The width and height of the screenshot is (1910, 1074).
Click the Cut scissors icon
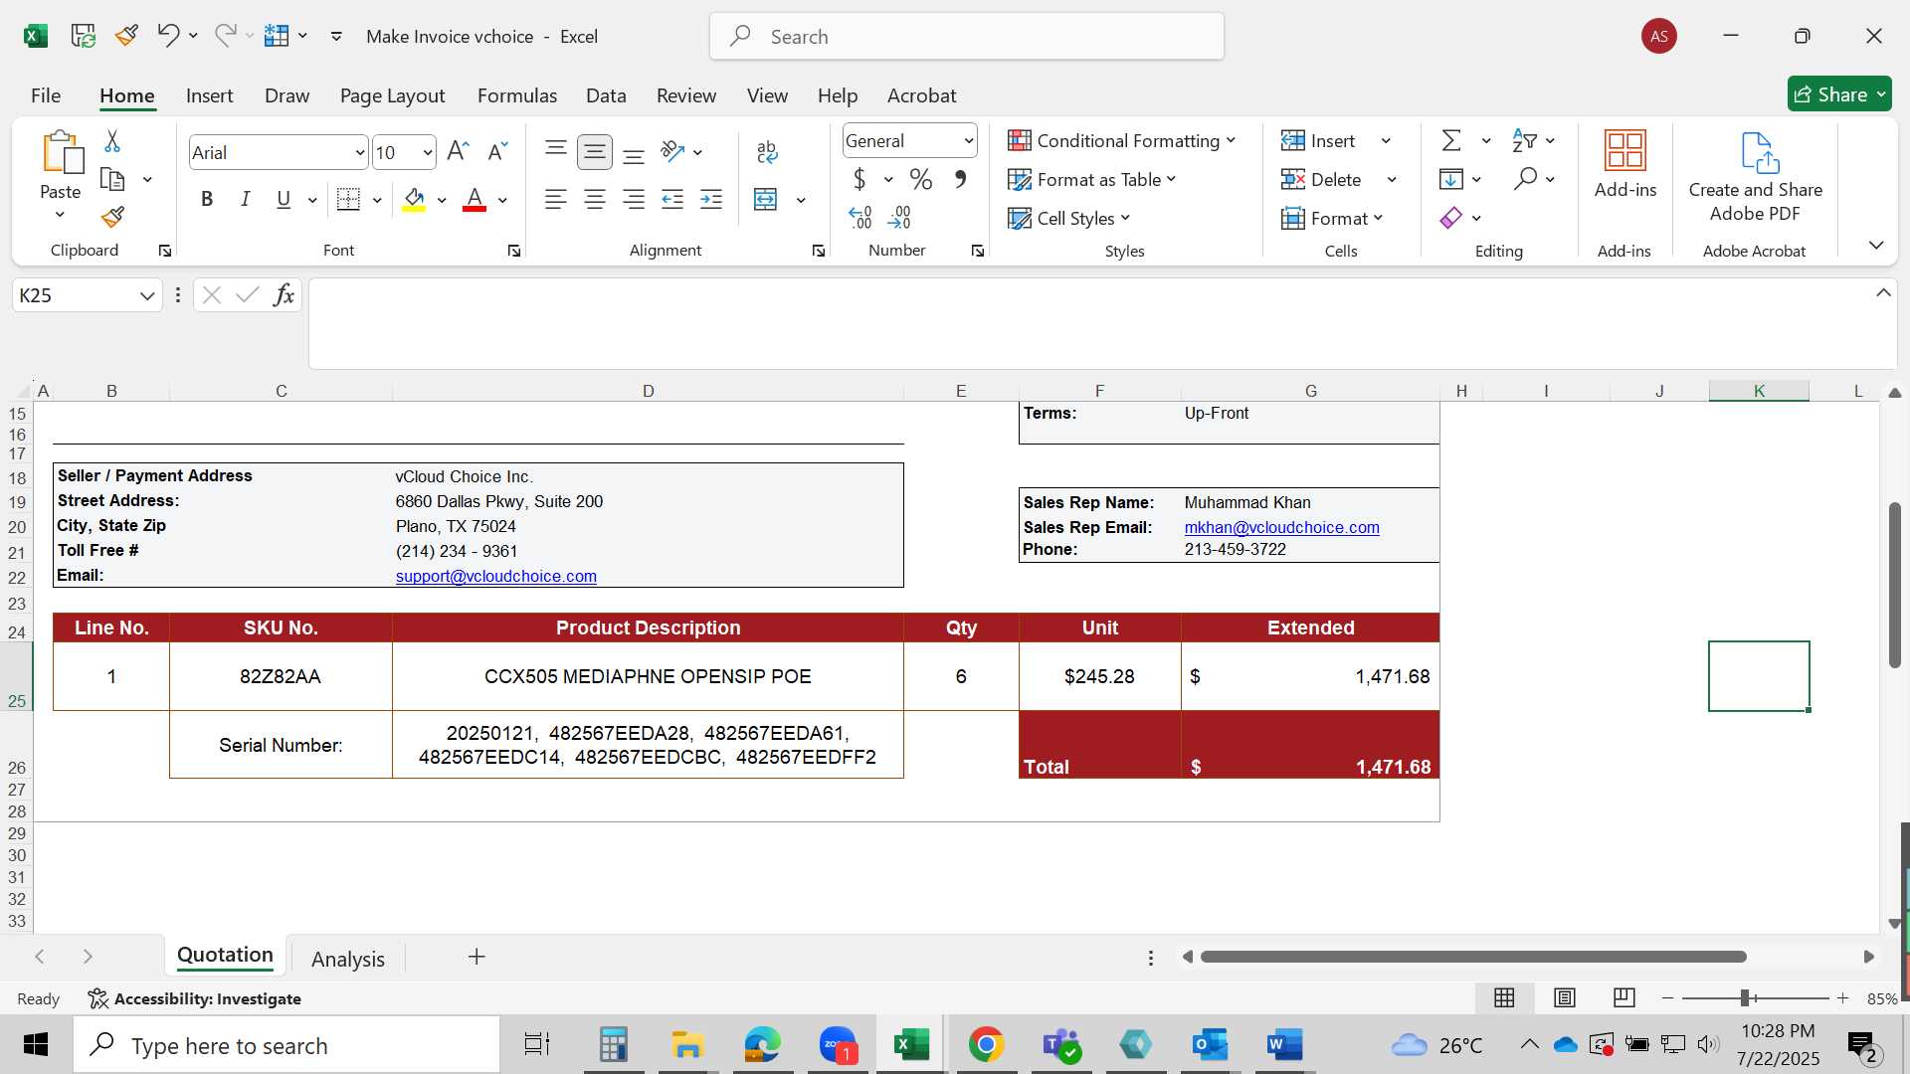pos(112,141)
